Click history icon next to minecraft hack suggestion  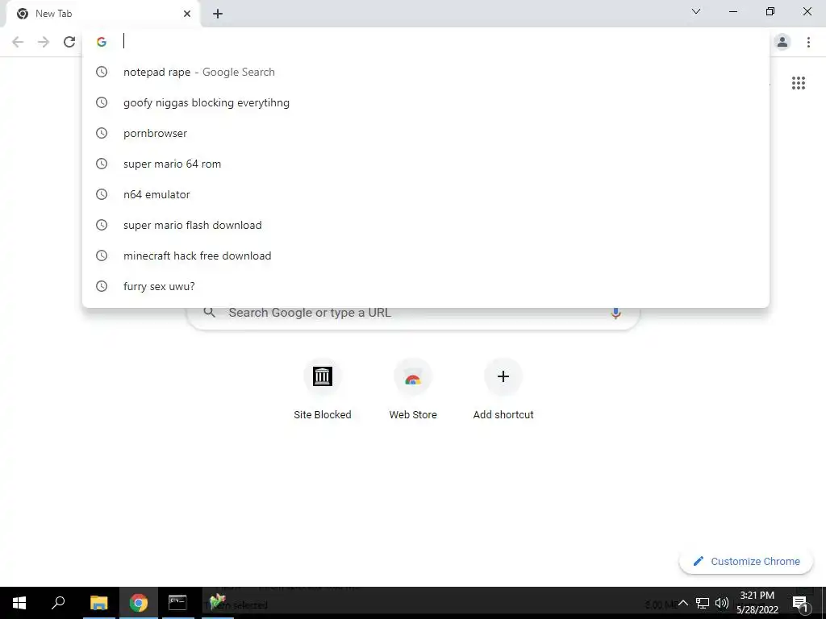pyautogui.click(x=102, y=255)
